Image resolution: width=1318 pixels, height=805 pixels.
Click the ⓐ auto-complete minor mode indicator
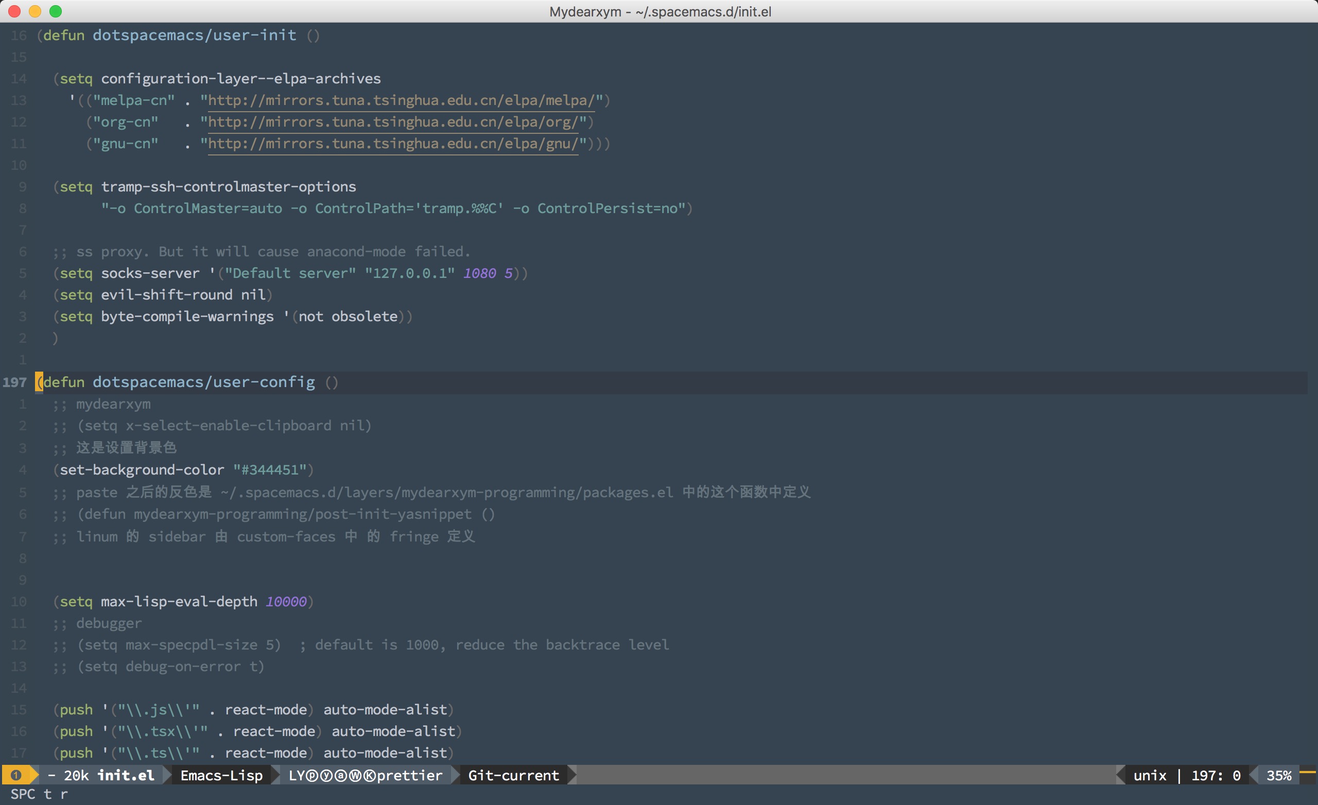point(341,776)
